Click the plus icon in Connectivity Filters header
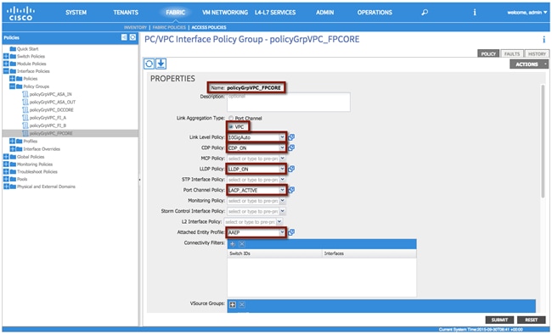The width and height of the screenshot is (552, 334). (233, 243)
